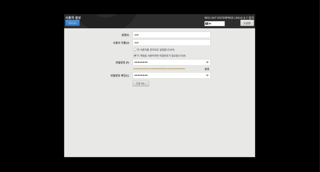
Task: Click the RED HAT ENTERPRISE LINUX 8.7 설치 heading
Action: [x=229, y=18]
